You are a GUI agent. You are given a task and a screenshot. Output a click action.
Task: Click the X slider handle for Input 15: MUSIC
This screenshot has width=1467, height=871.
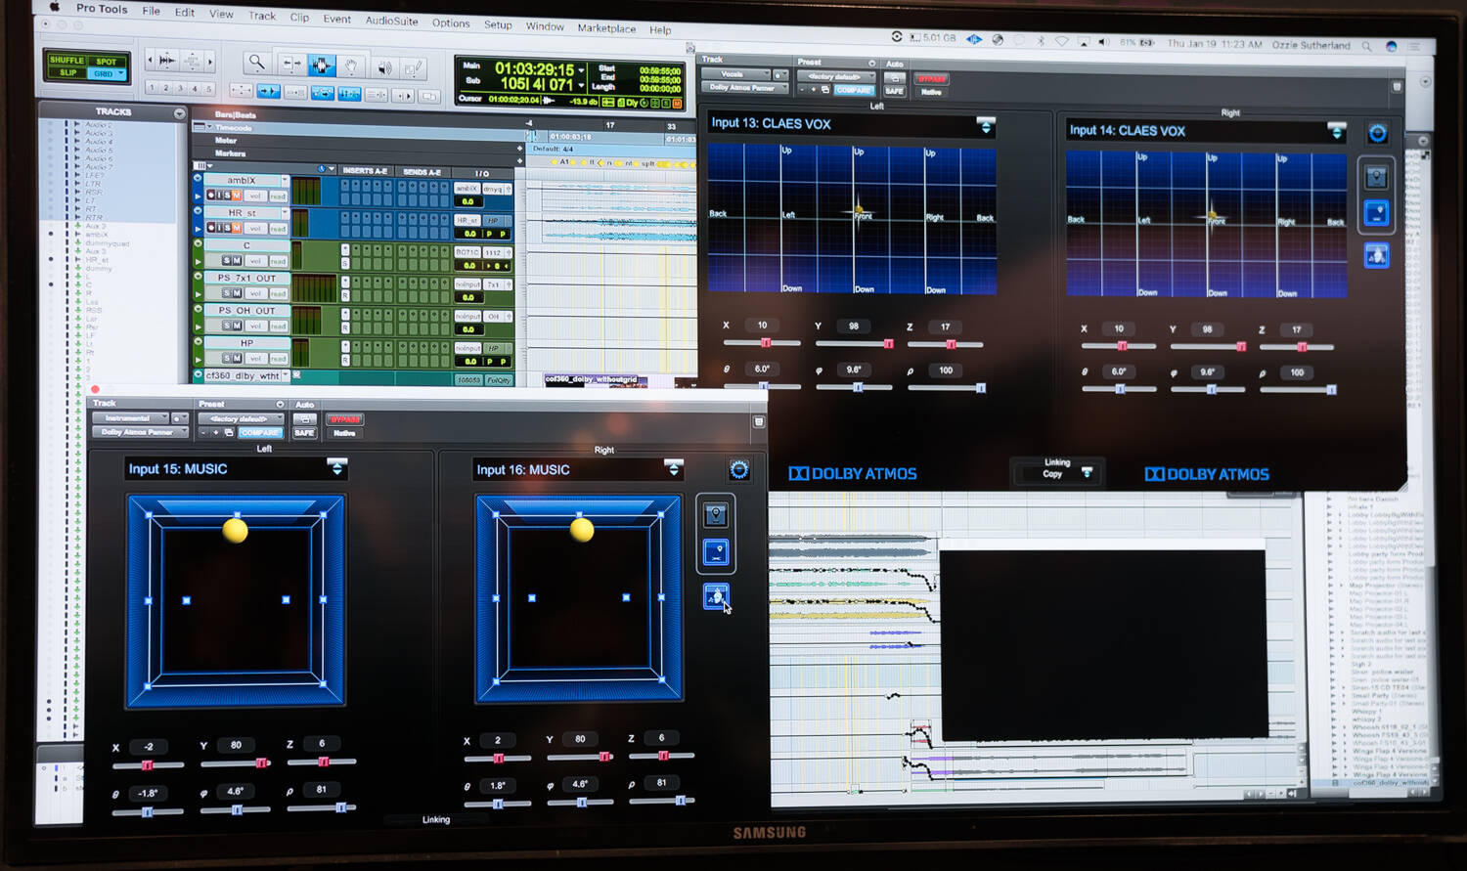(147, 765)
